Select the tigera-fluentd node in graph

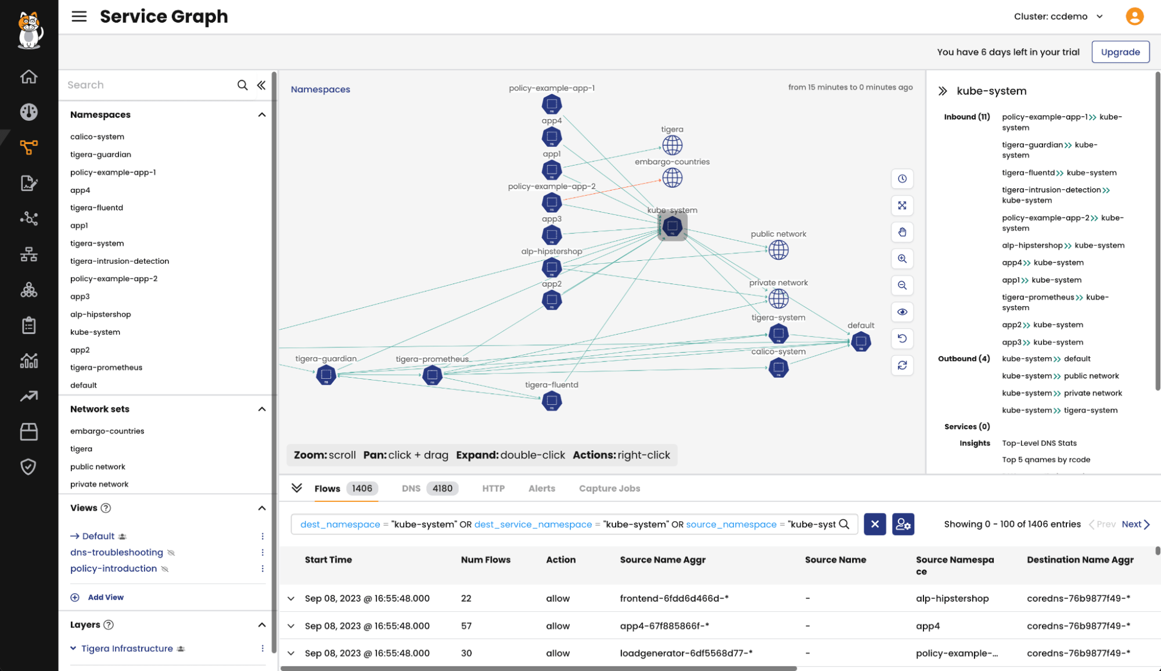[x=552, y=401]
